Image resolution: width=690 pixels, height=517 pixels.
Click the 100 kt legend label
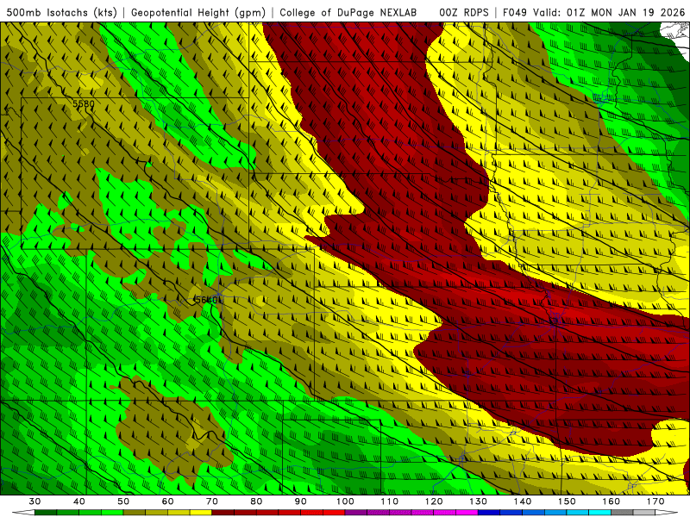[x=345, y=501]
